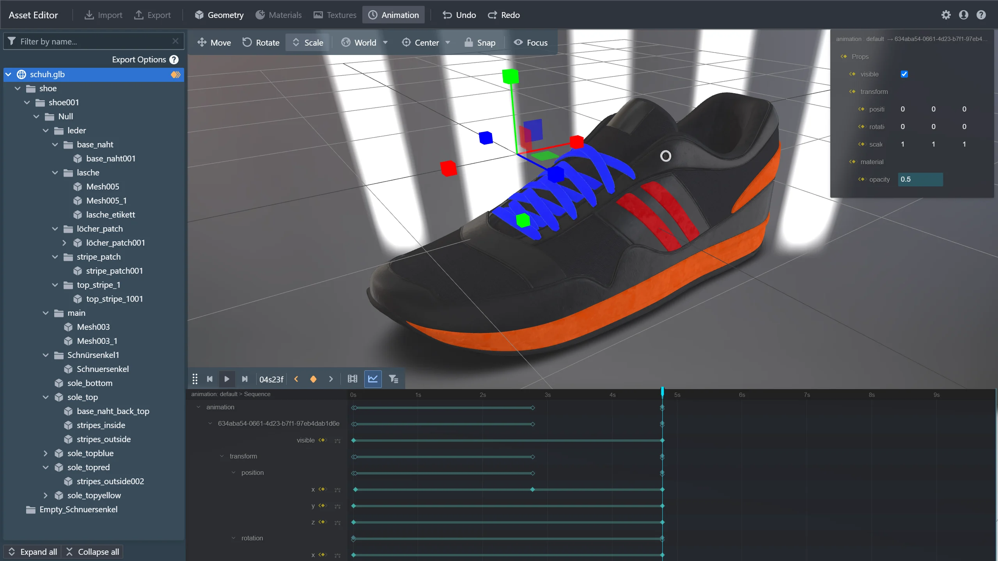Toggle the curve editor view in the timeline

372,379
